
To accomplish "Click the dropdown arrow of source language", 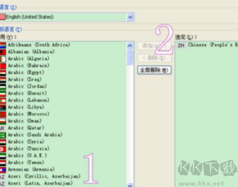I will tap(130, 17).
